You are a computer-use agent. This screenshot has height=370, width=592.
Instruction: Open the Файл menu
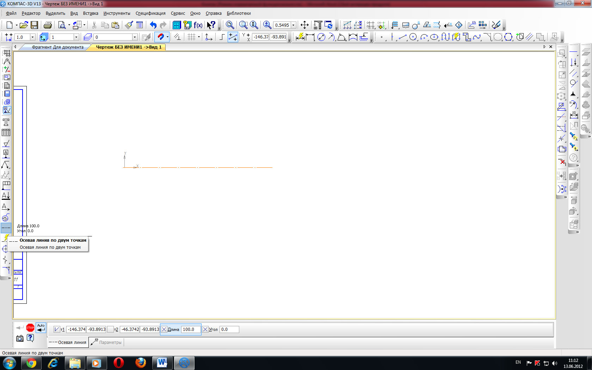pos(11,13)
